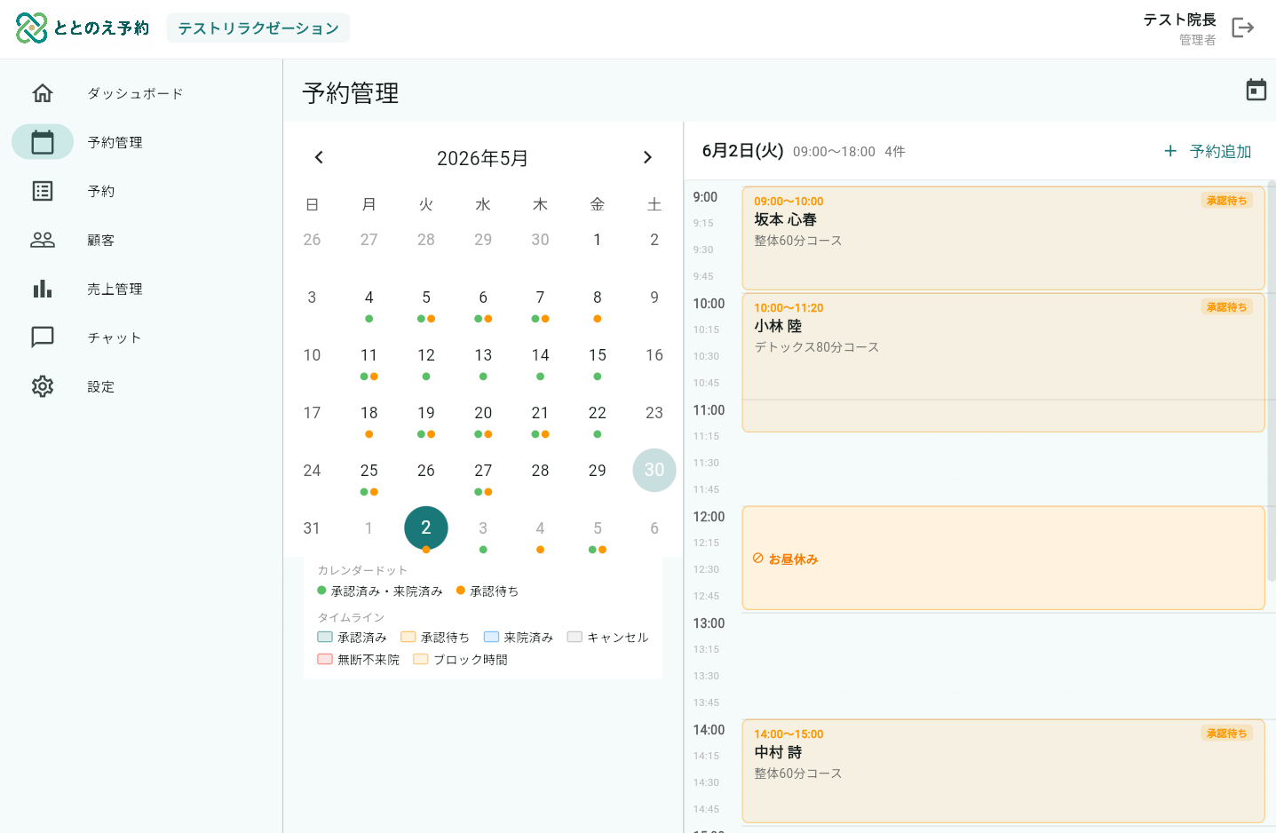
Task: Open 売上管理 bar chart icon
Action: click(43, 289)
